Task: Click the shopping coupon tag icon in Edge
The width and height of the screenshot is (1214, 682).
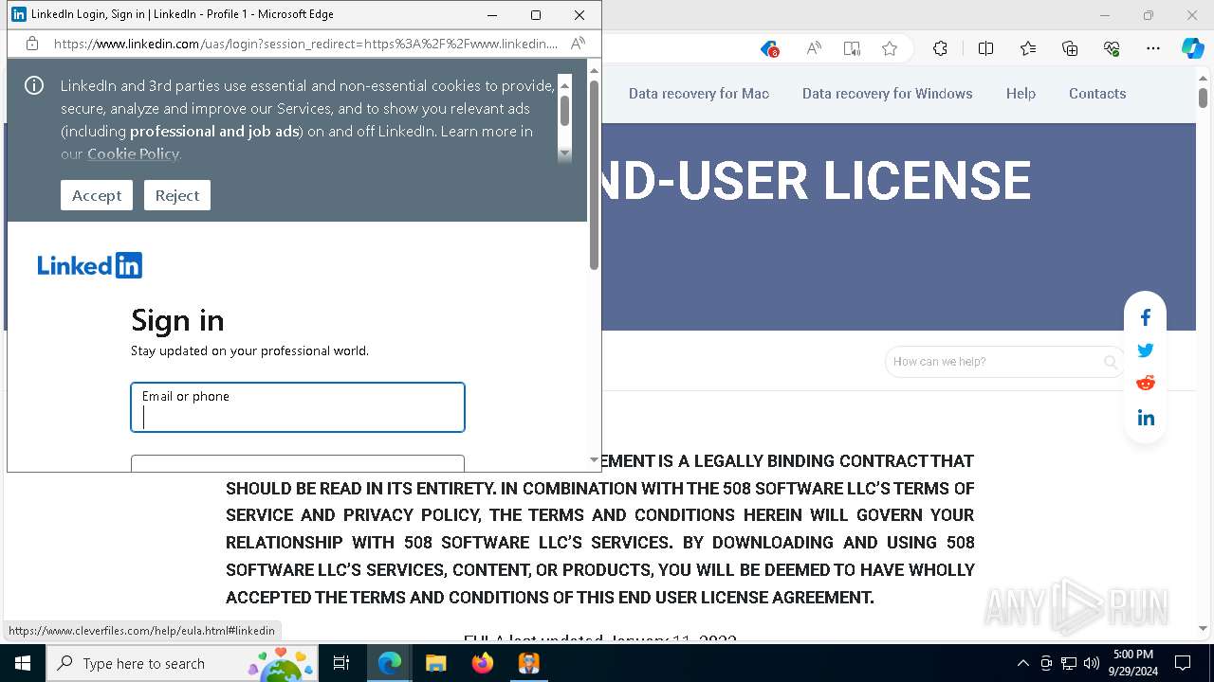Action: tap(769, 49)
